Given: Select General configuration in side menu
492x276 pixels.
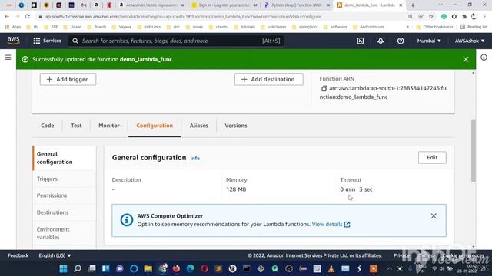Looking at the screenshot, I should [x=65, y=158].
